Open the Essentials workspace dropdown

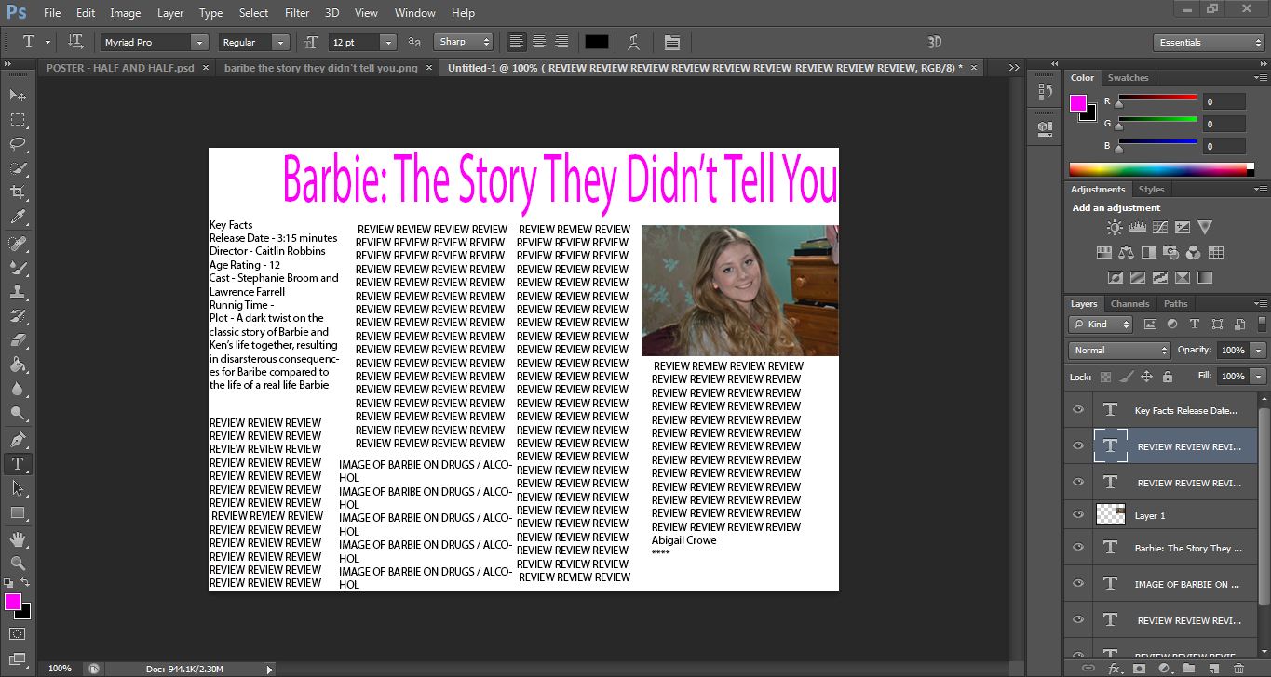pyautogui.click(x=1208, y=42)
